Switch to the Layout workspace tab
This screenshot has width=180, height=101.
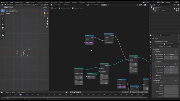[27, 3]
